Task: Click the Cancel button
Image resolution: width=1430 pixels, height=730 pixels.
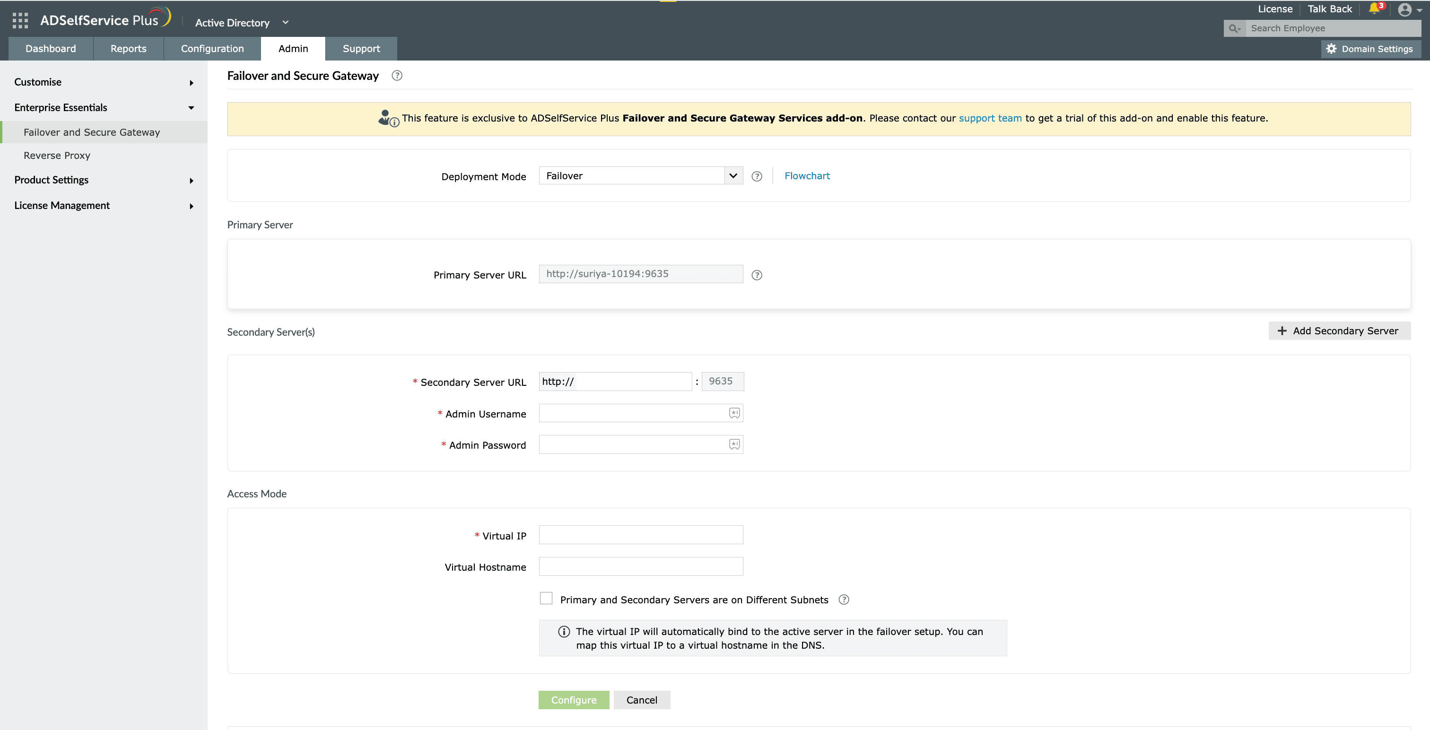Action: [x=642, y=700]
